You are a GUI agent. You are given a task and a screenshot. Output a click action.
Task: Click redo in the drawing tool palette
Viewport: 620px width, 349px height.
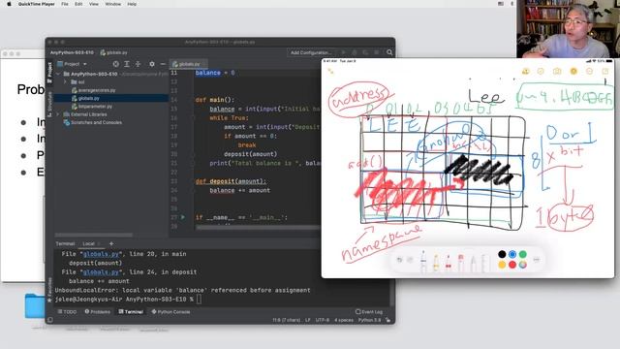(410, 260)
